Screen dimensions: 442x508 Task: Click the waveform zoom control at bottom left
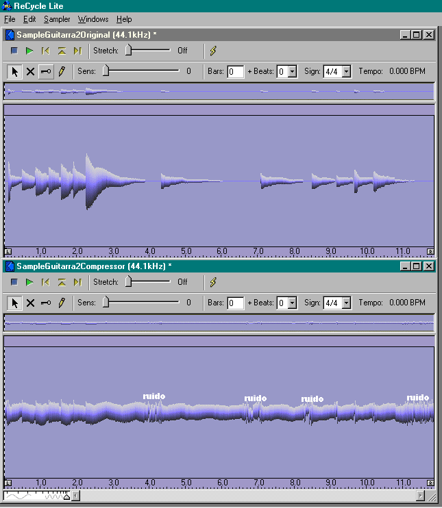37,496
